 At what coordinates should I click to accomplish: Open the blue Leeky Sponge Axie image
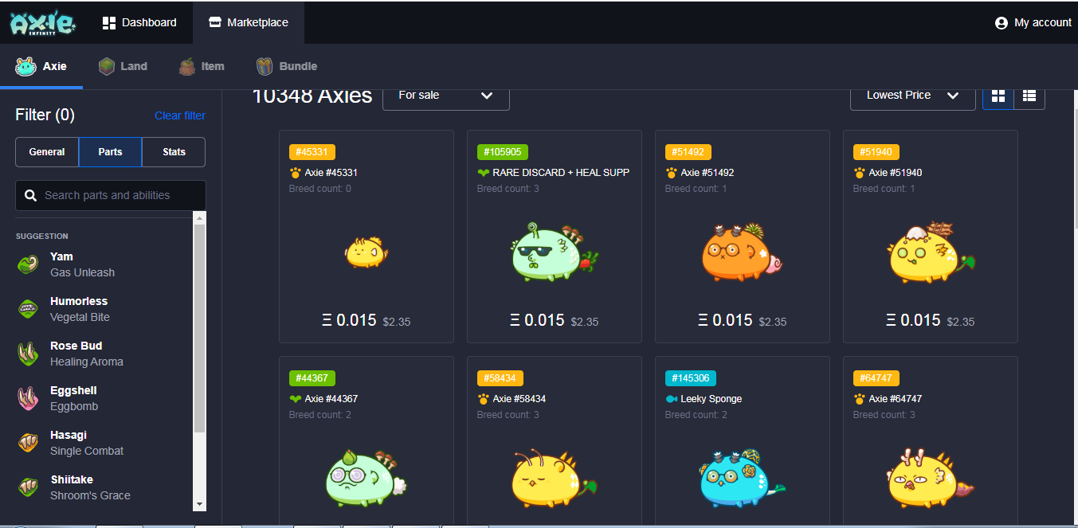click(x=742, y=478)
